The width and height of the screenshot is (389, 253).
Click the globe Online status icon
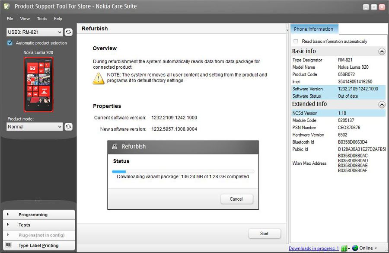[355, 248]
